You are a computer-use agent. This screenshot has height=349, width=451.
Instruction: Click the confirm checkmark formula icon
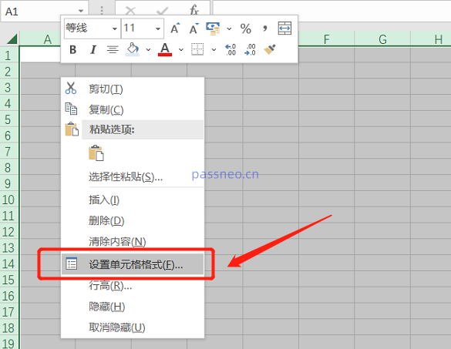162,11
